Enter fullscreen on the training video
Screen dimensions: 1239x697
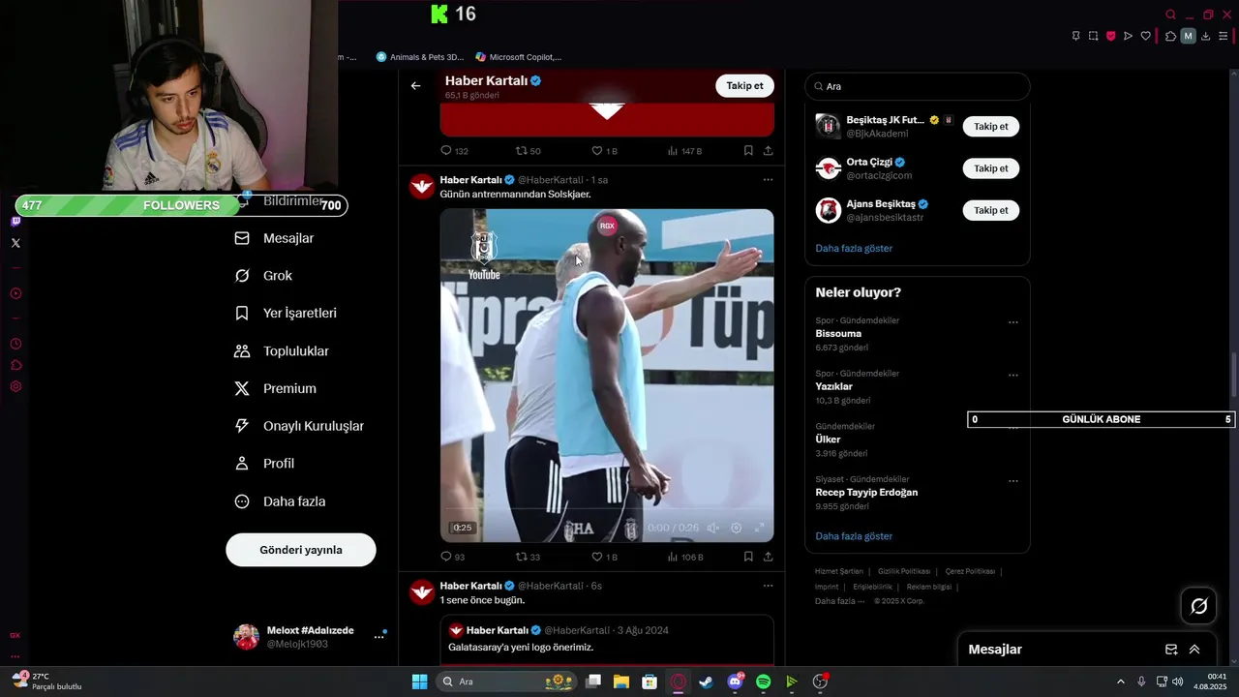pos(759,528)
